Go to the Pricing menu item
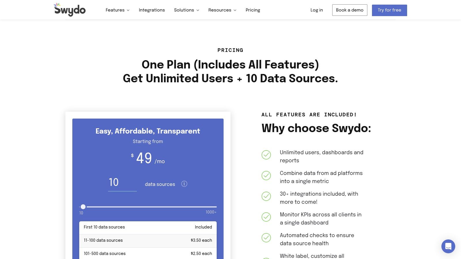 coord(253,10)
